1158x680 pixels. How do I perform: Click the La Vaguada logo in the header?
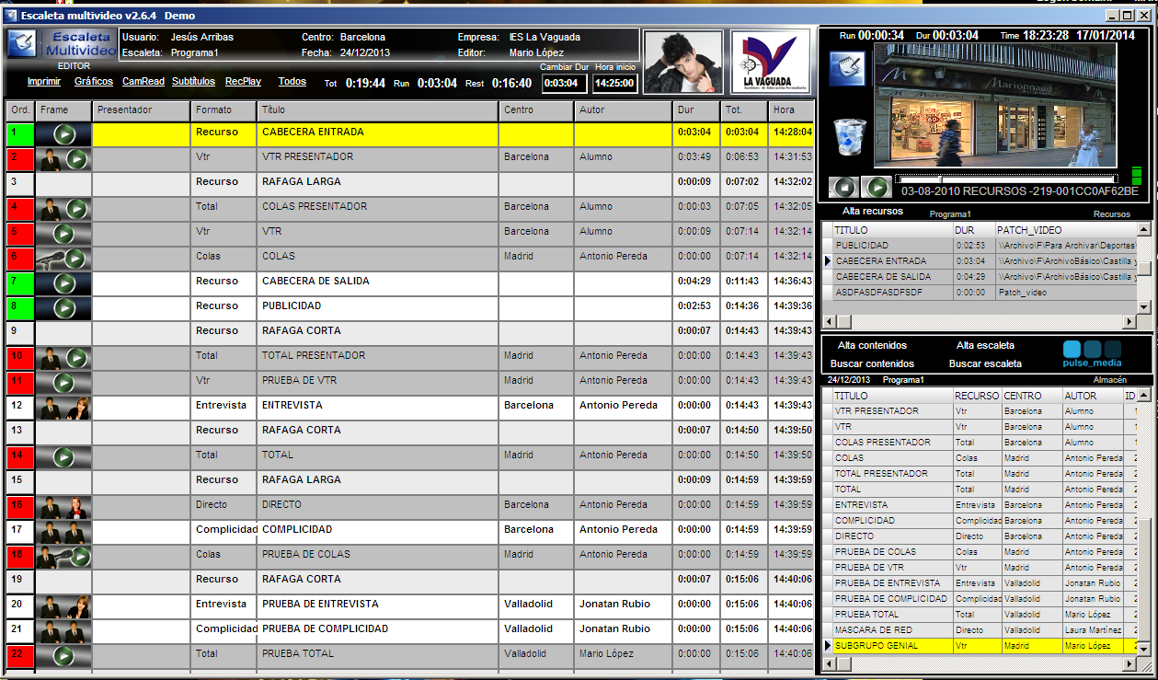(x=770, y=62)
